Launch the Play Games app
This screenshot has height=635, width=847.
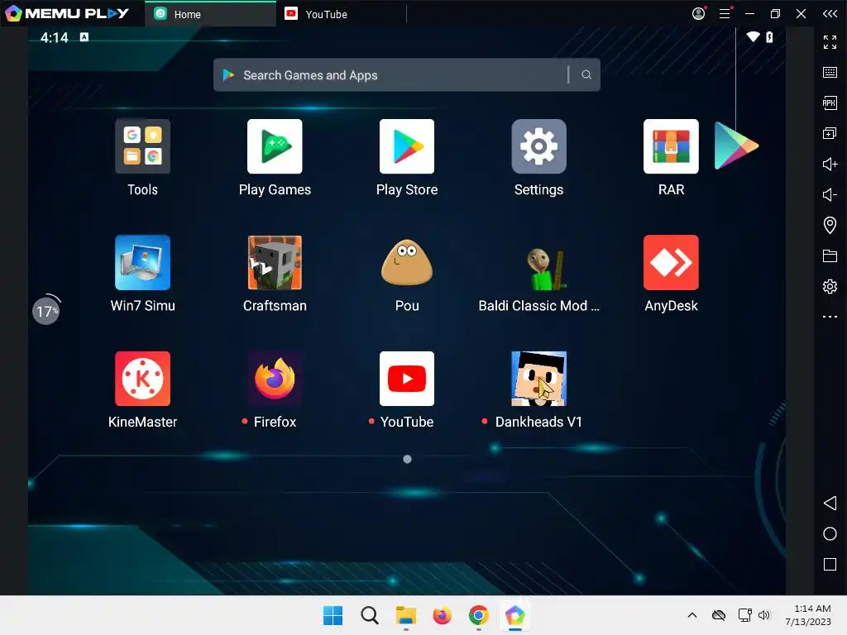(275, 146)
